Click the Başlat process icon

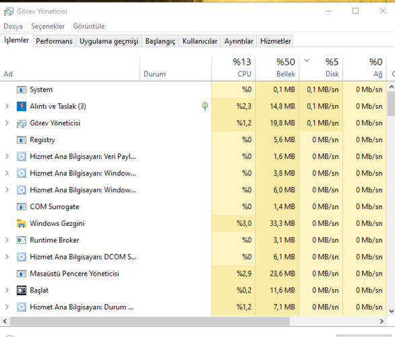click(x=22, y=290)
